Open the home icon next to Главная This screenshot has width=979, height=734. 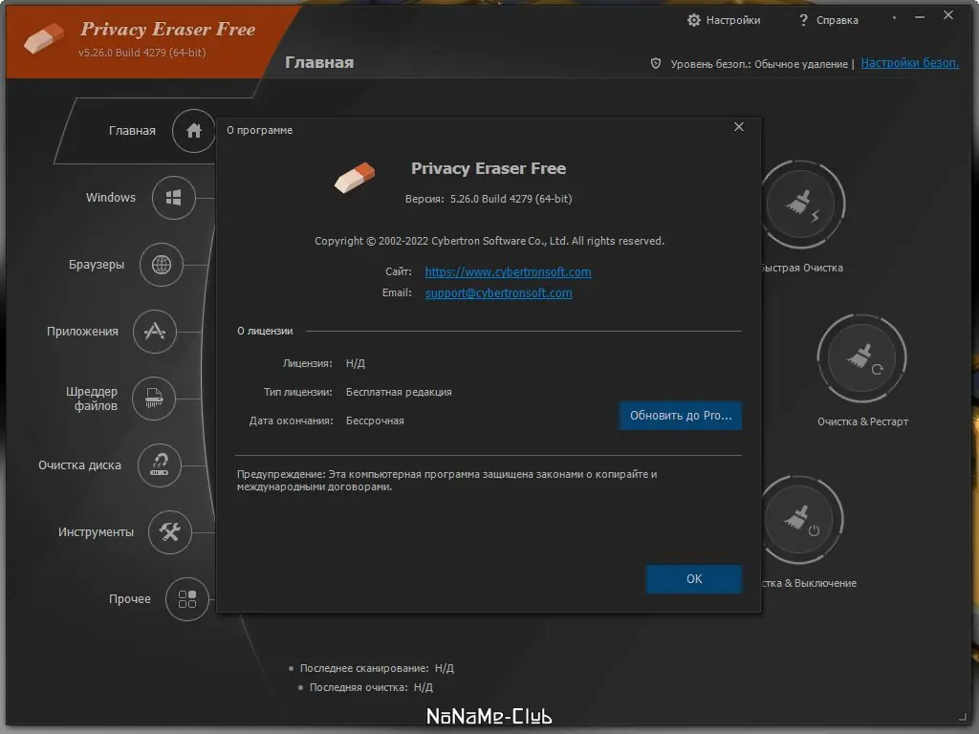pyautogui.click(x=193, y=130)
